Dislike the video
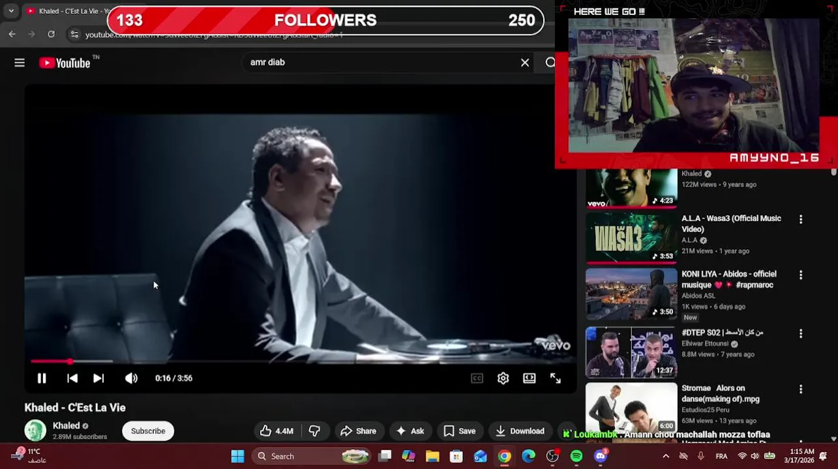The width and height of the screenshot is (838, 469). coord(314,431)
